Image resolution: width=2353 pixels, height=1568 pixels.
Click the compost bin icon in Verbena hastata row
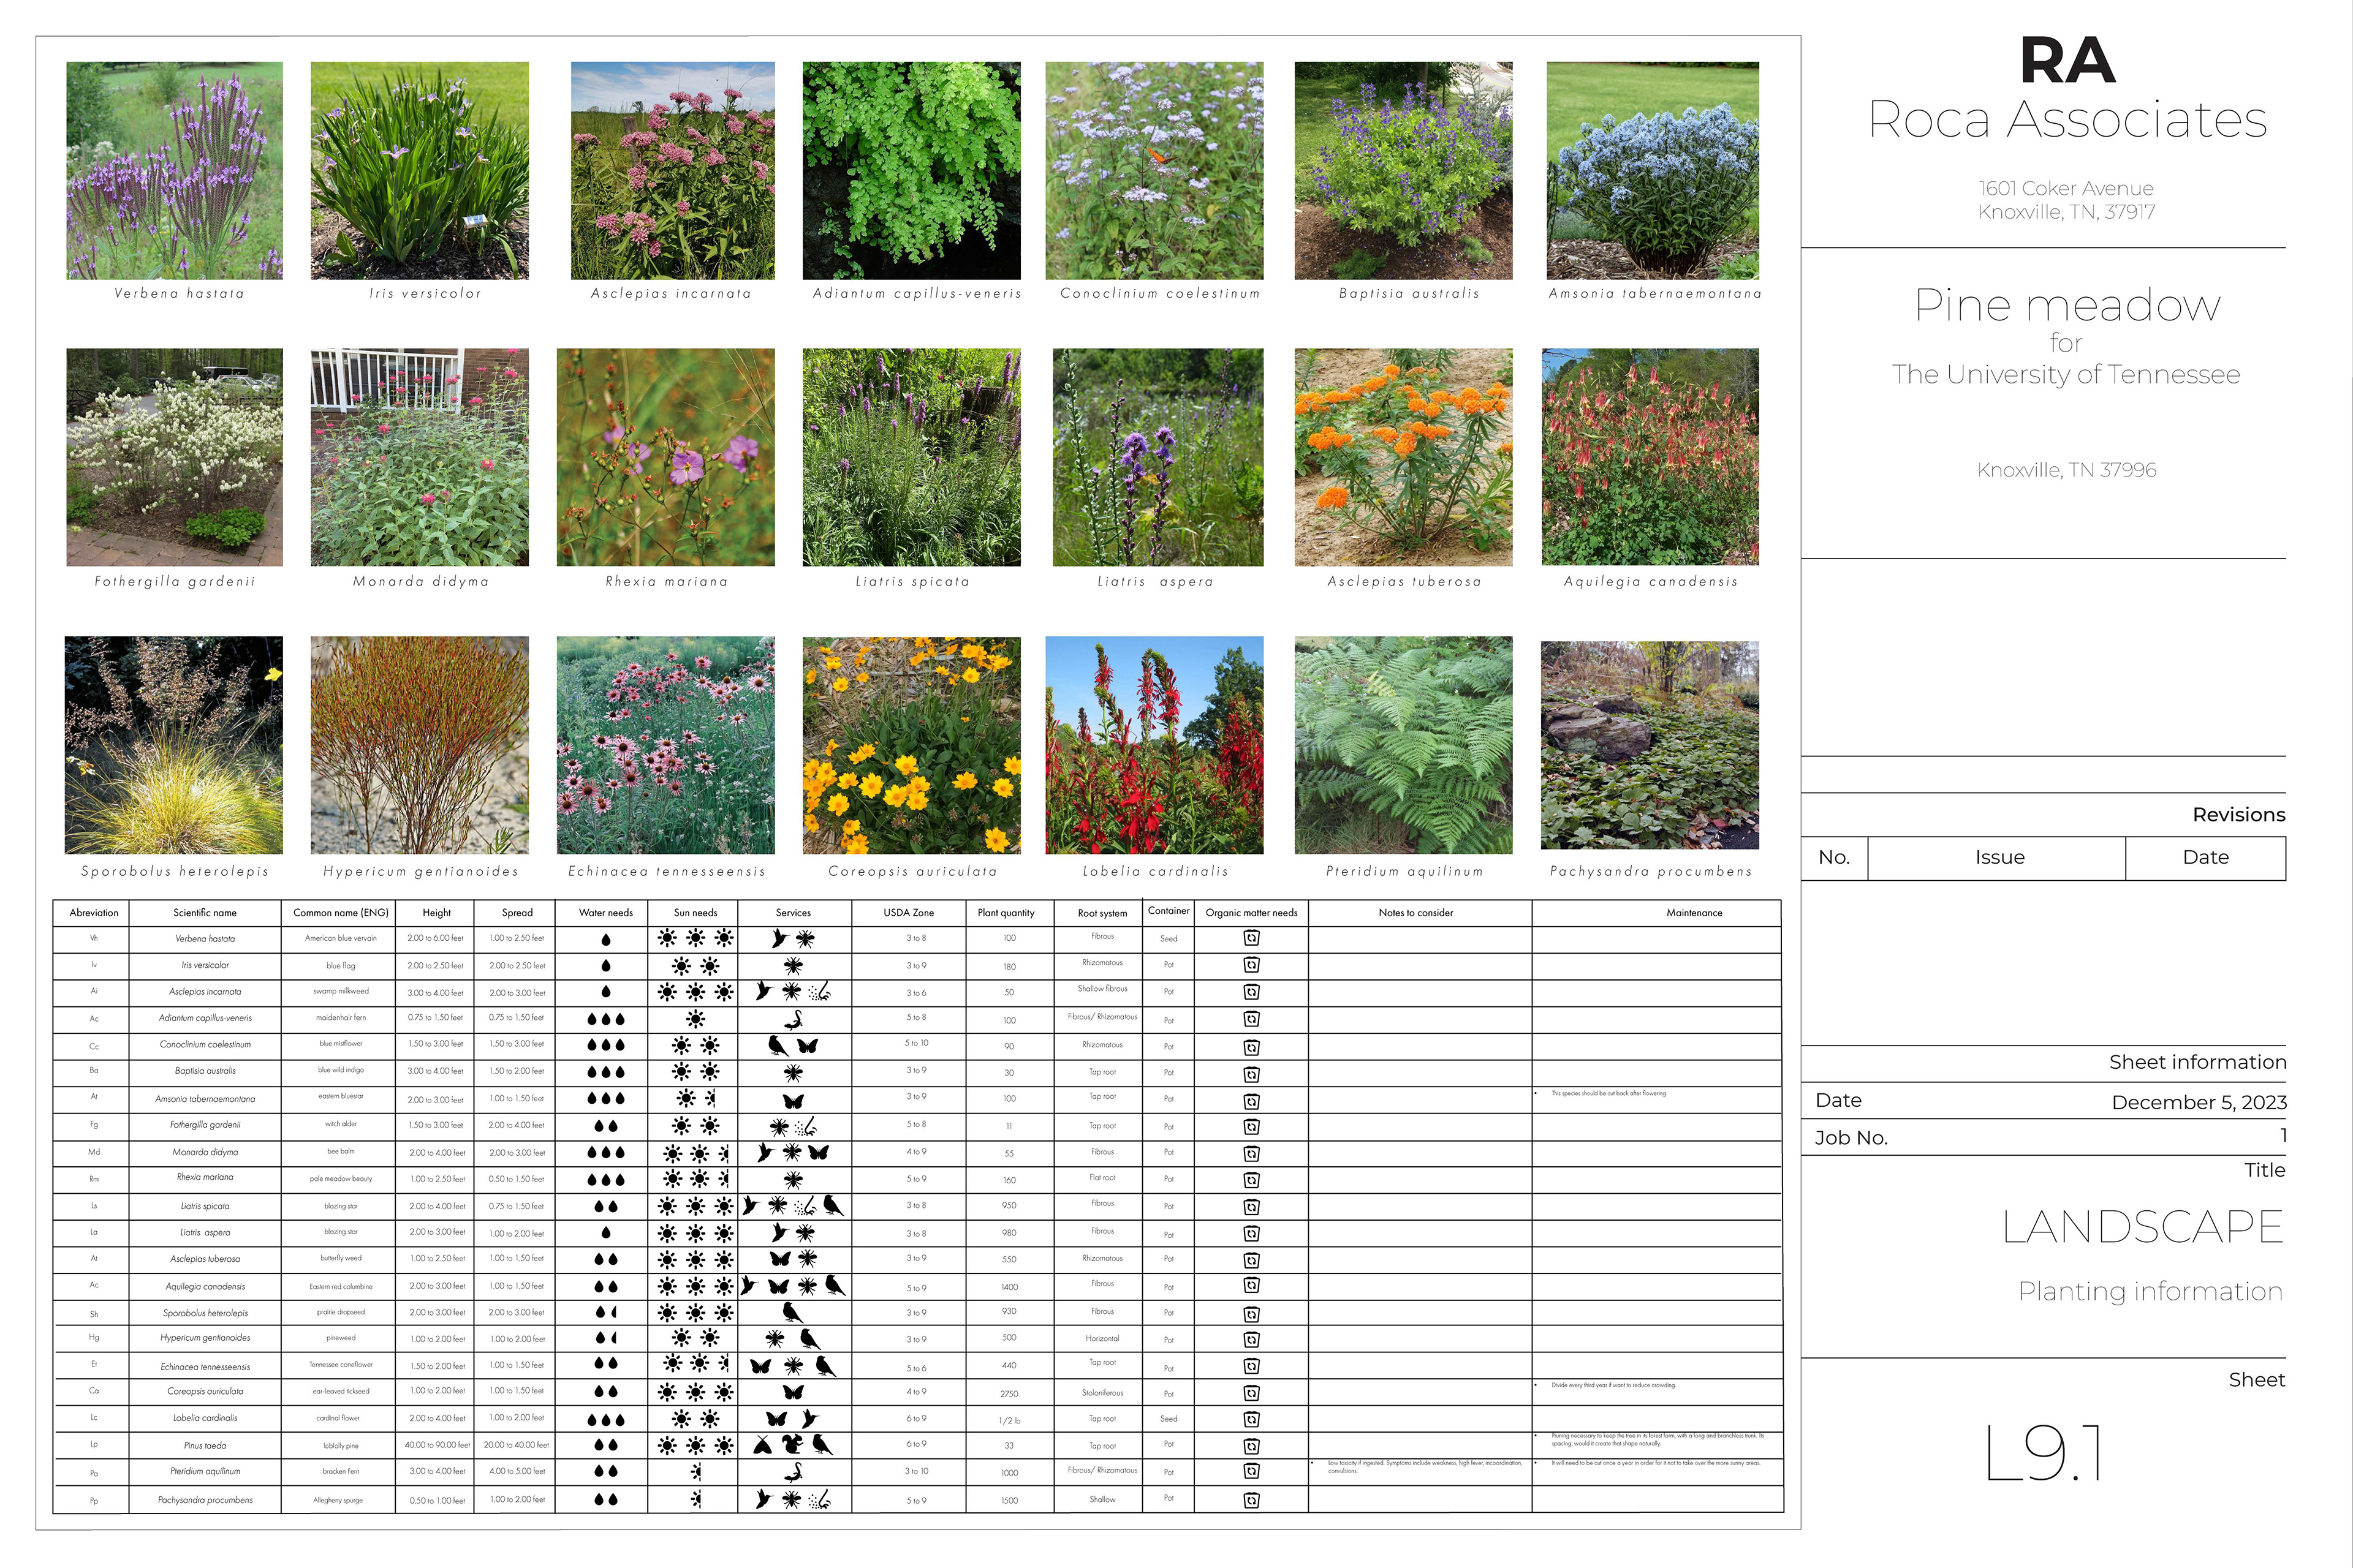click(1251, 938)
